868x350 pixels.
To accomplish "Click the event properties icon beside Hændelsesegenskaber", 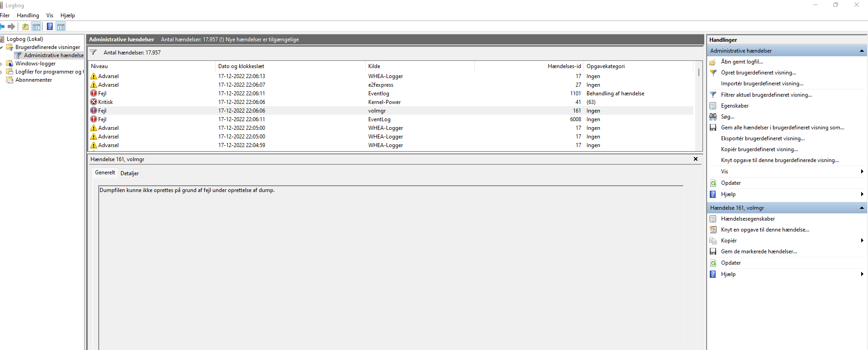I will click(x=713, y=219).
